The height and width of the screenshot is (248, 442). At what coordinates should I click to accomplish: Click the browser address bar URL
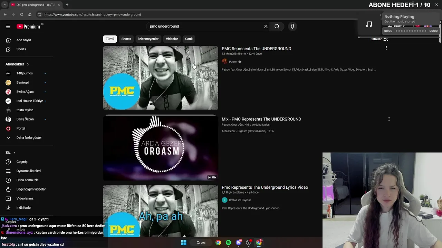[93, 14]
